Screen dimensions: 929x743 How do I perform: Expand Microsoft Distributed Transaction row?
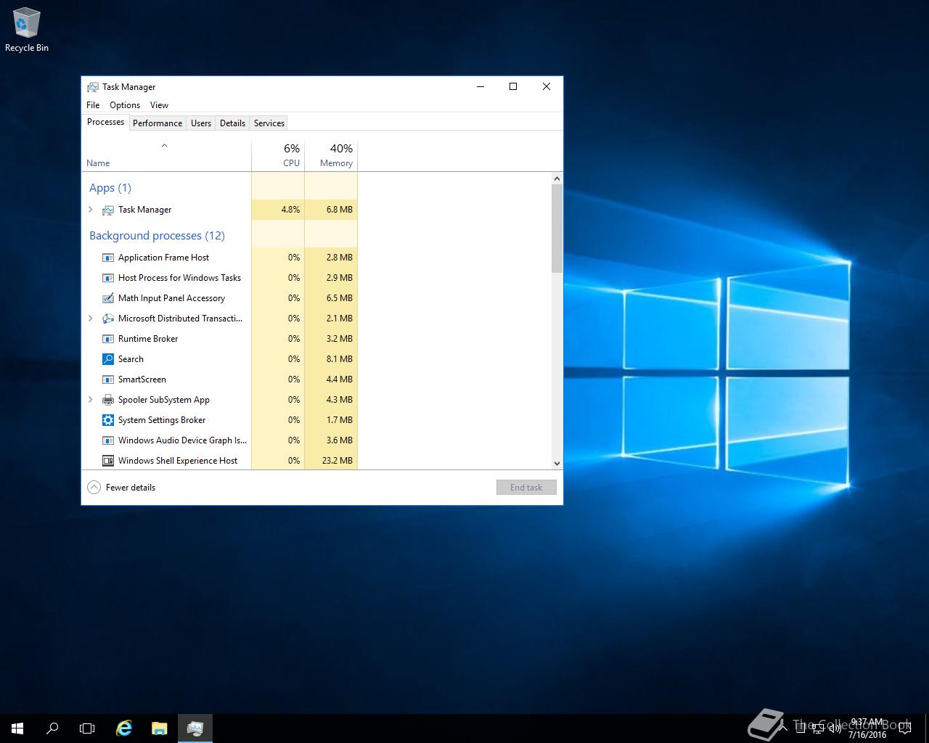click(90, 319)
